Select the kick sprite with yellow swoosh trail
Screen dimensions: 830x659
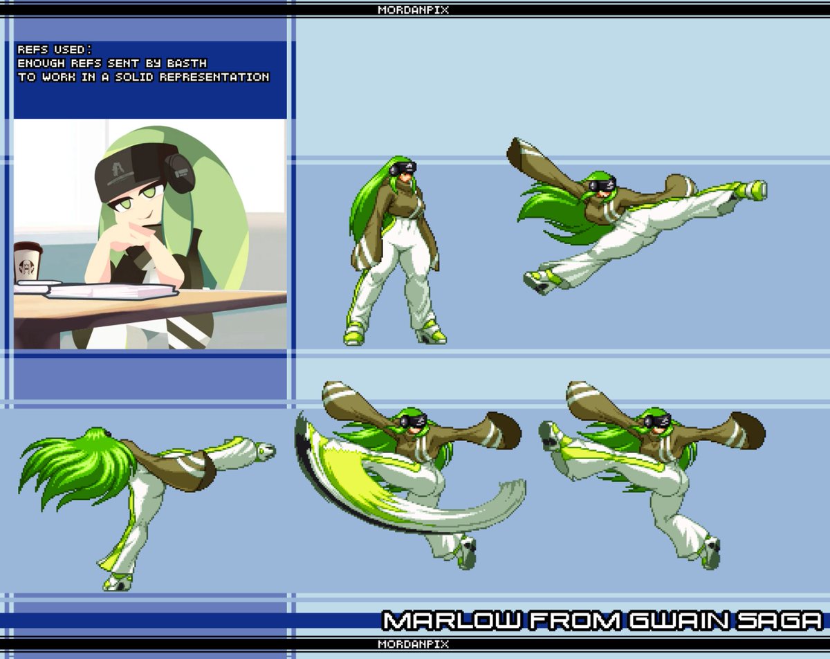click(410, 474)
